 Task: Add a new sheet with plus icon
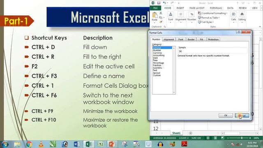(x=191, y=133)
